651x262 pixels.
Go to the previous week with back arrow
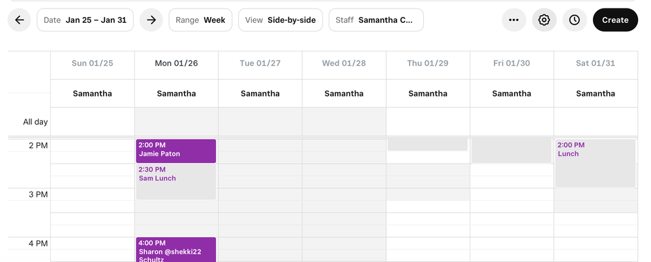(x=20, y=20)
